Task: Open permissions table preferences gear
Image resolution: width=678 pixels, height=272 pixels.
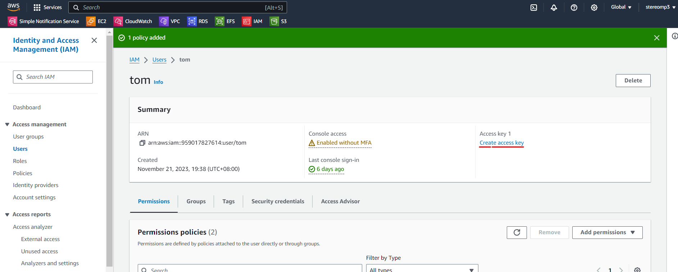Action: coord(637,270)
